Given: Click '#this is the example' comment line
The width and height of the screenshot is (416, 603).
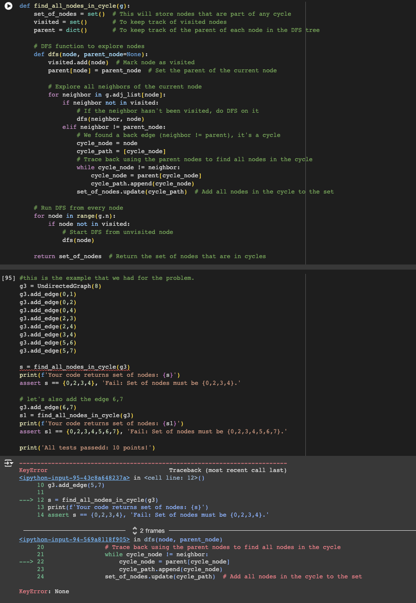Looking at the screenshot, I should (107, 278).
